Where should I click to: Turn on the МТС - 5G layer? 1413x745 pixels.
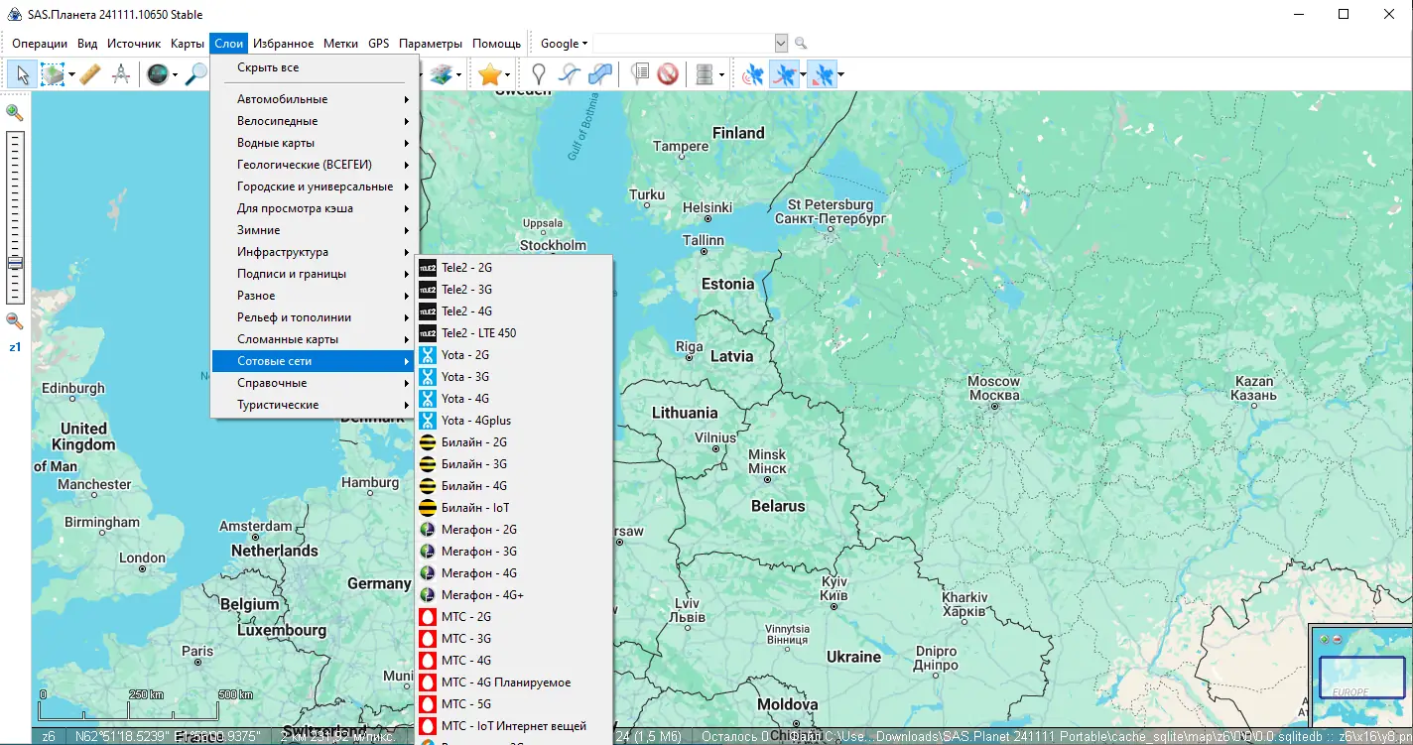(x=465, y=704)
